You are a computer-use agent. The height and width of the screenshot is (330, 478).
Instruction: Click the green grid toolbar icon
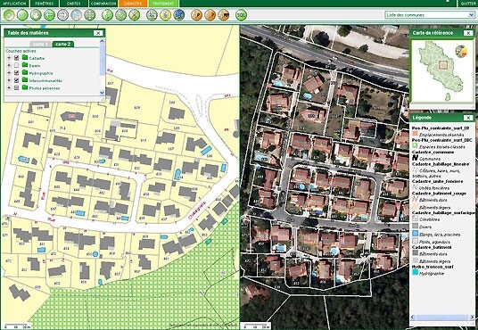89,15
